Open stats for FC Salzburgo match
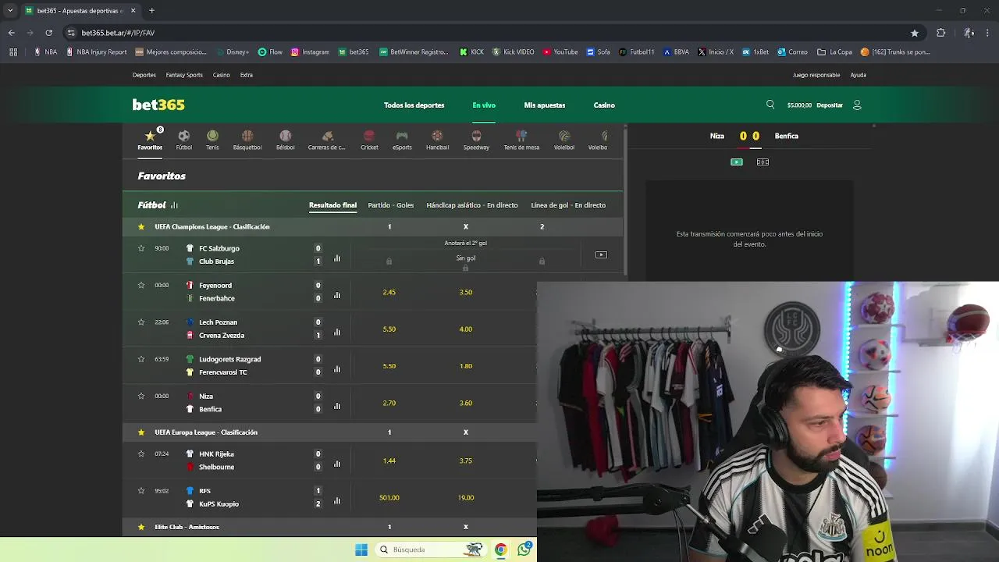 point(337,258)
